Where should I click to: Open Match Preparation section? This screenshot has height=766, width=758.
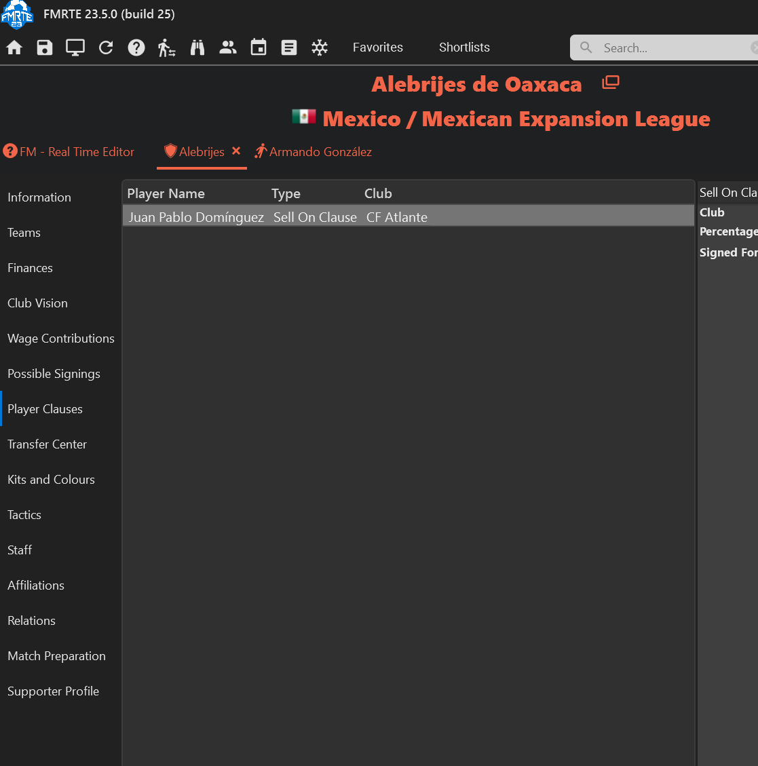pos(57,655)
